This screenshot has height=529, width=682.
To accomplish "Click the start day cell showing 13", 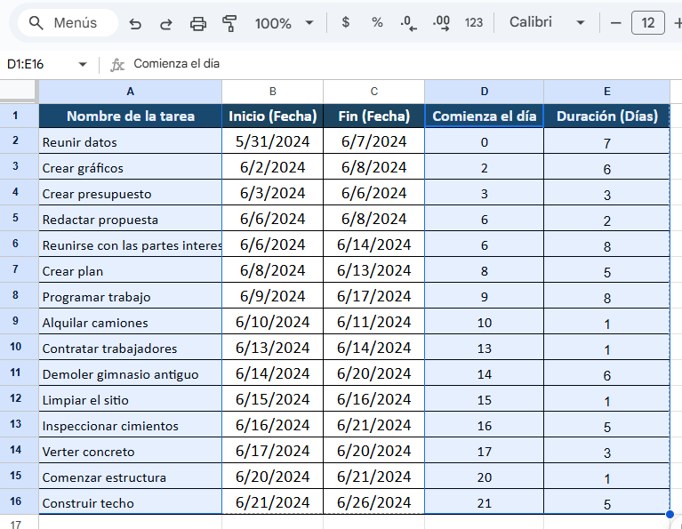I will click(484, 347).
